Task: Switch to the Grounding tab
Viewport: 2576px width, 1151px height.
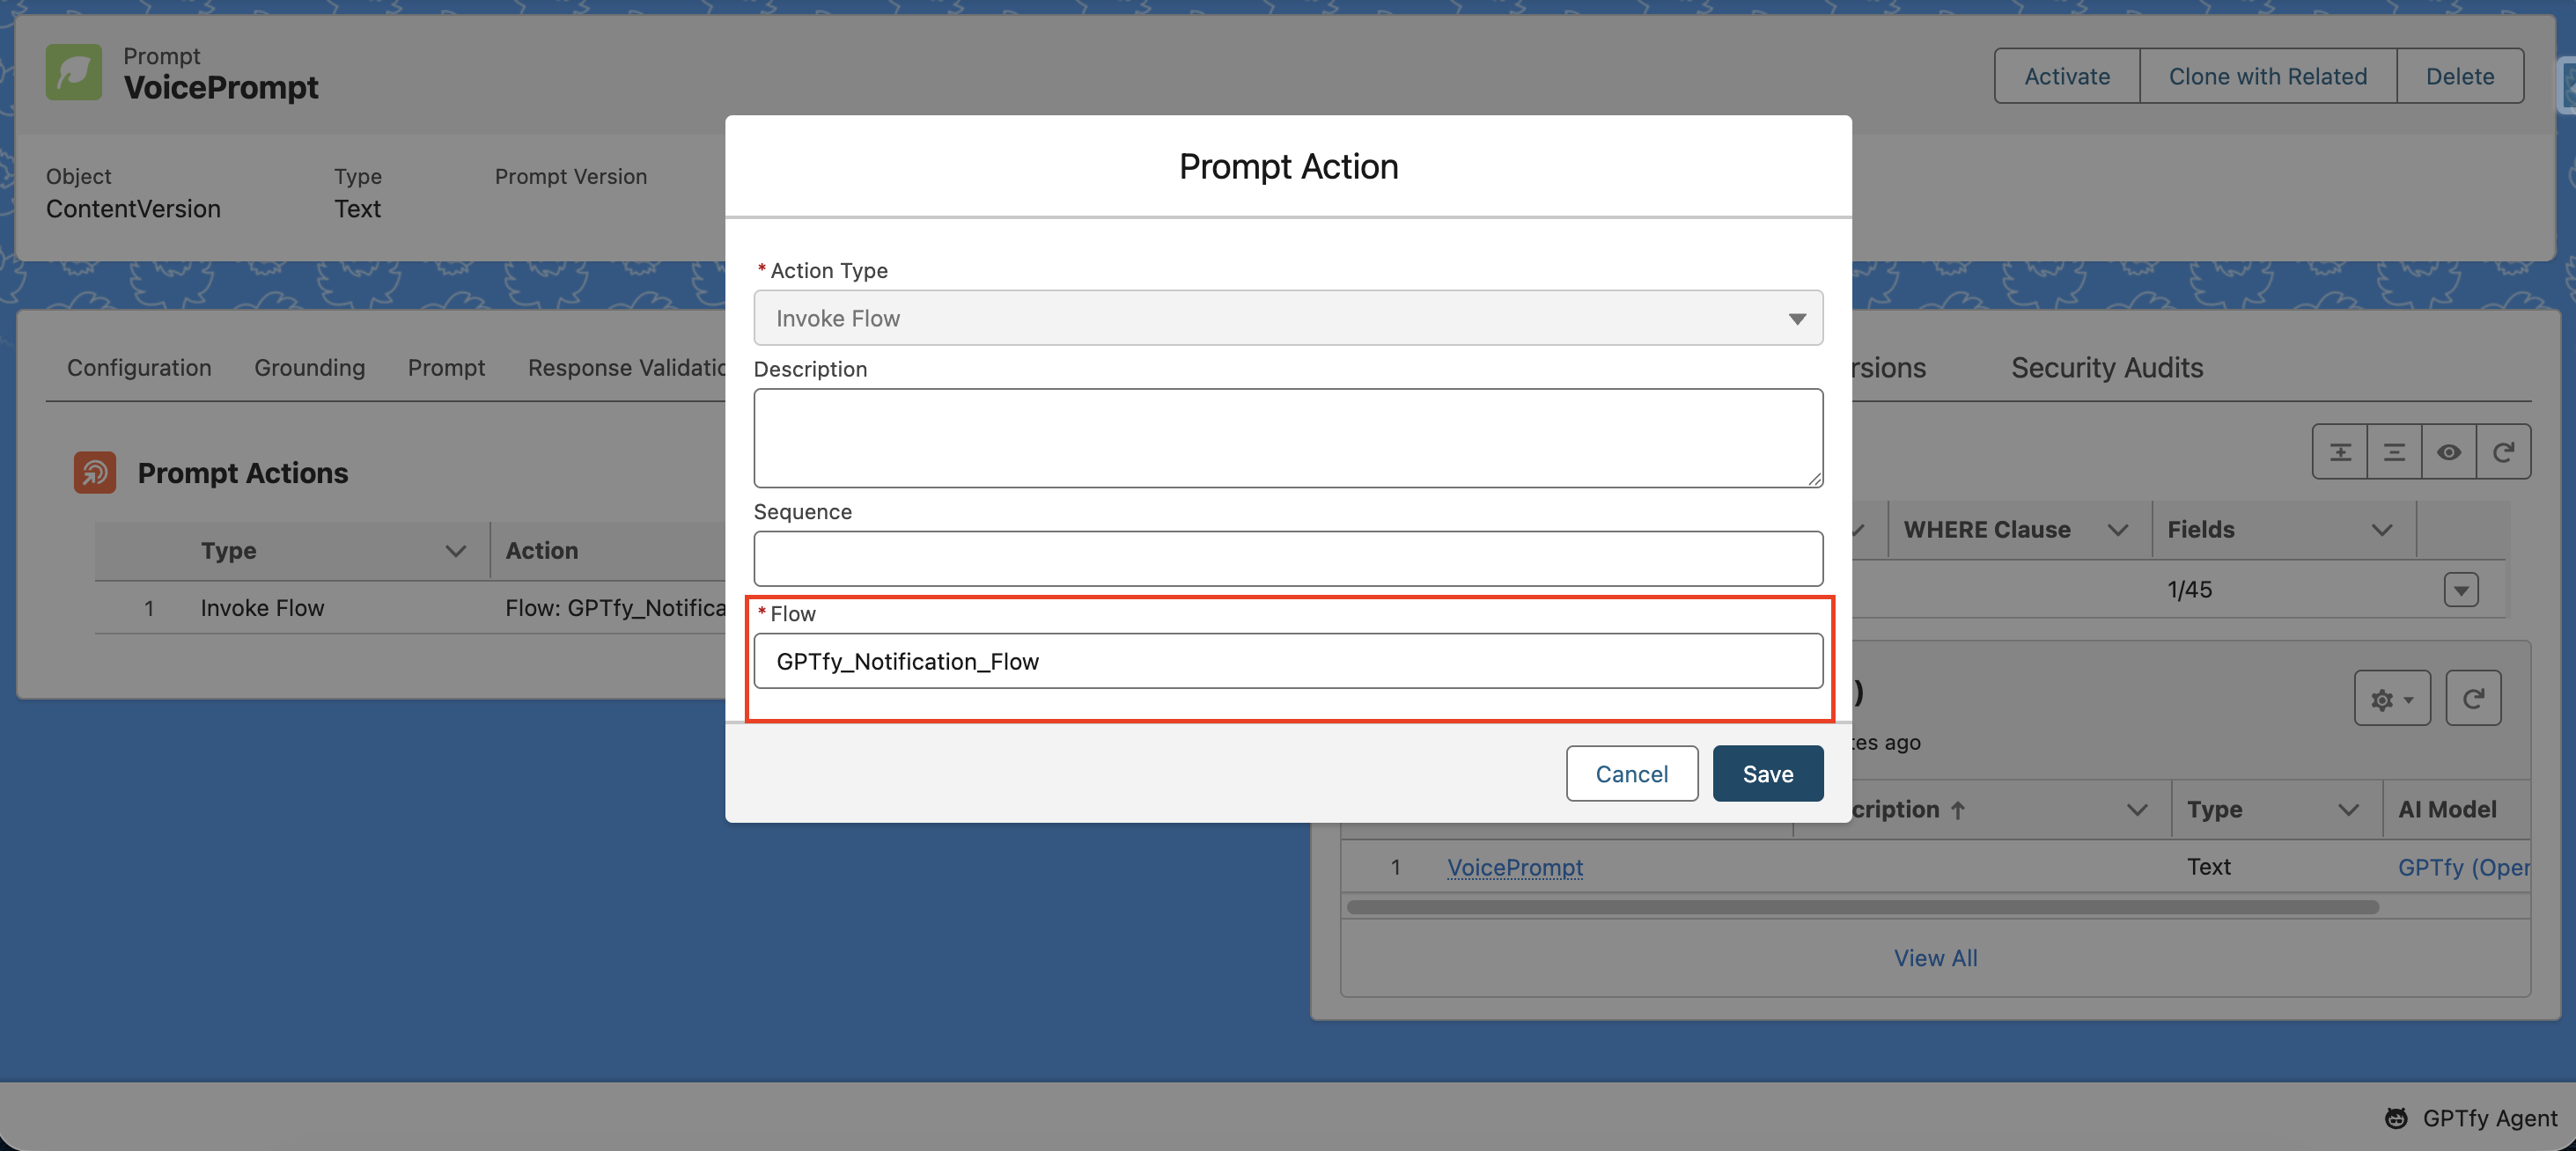Action: click(309, 368)
